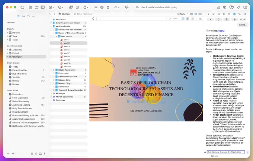This screenshot has width=253, height=161.
Task: Select the inspector Annotations tab icon
Action: pos(213,14)
